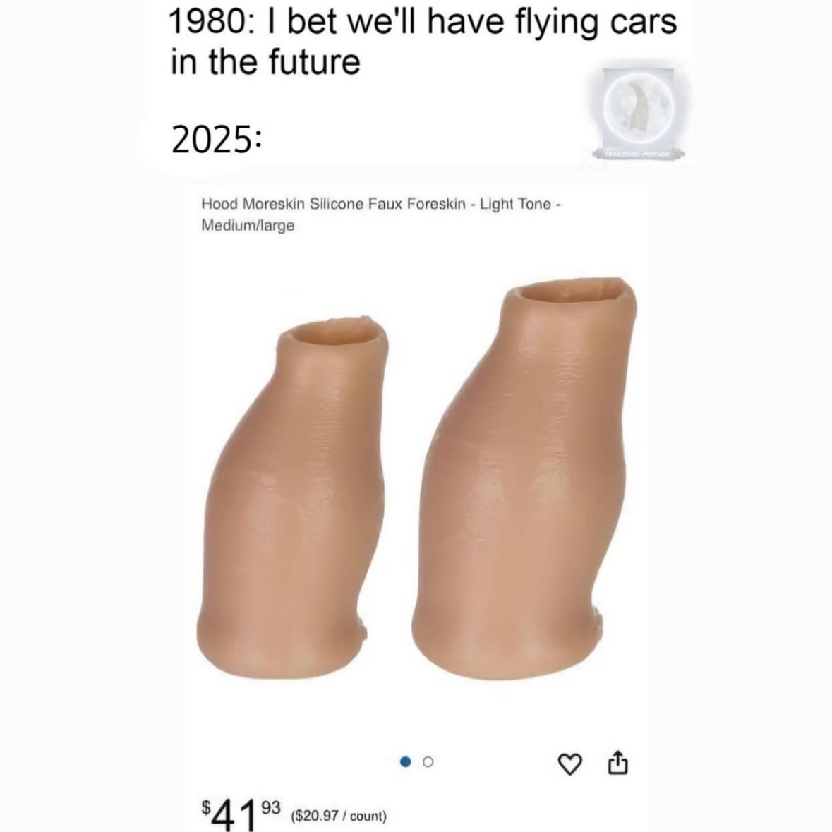832x832 pixels.
Task: Open the larger right product image
Action: click(524, 478)
